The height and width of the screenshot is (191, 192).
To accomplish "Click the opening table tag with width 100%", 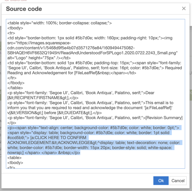I will click(x=59, y=23).
